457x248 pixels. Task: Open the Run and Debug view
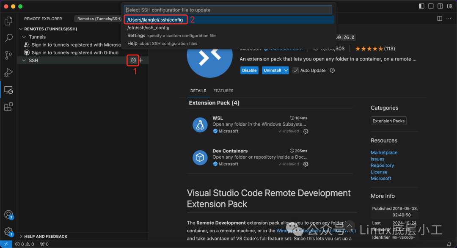(x=8, y=72)
